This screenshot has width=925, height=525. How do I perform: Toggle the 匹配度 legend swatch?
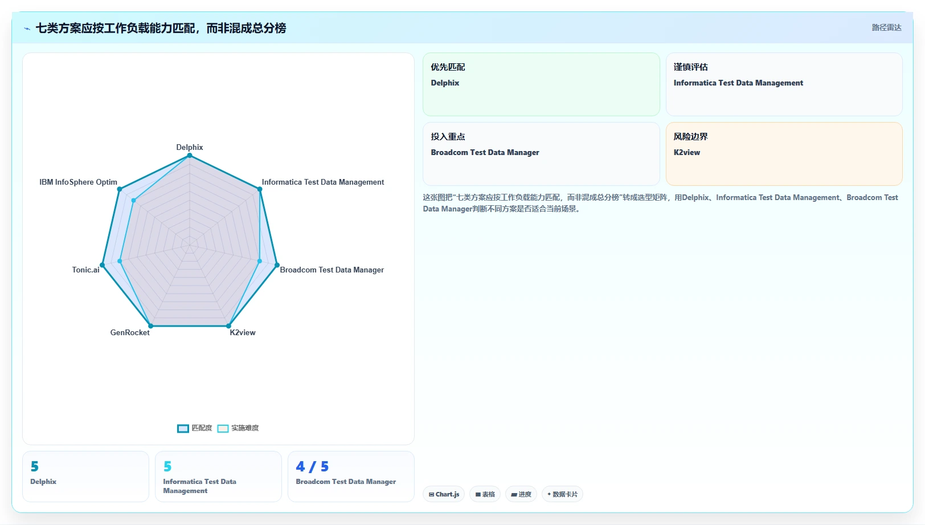[183, 428]
